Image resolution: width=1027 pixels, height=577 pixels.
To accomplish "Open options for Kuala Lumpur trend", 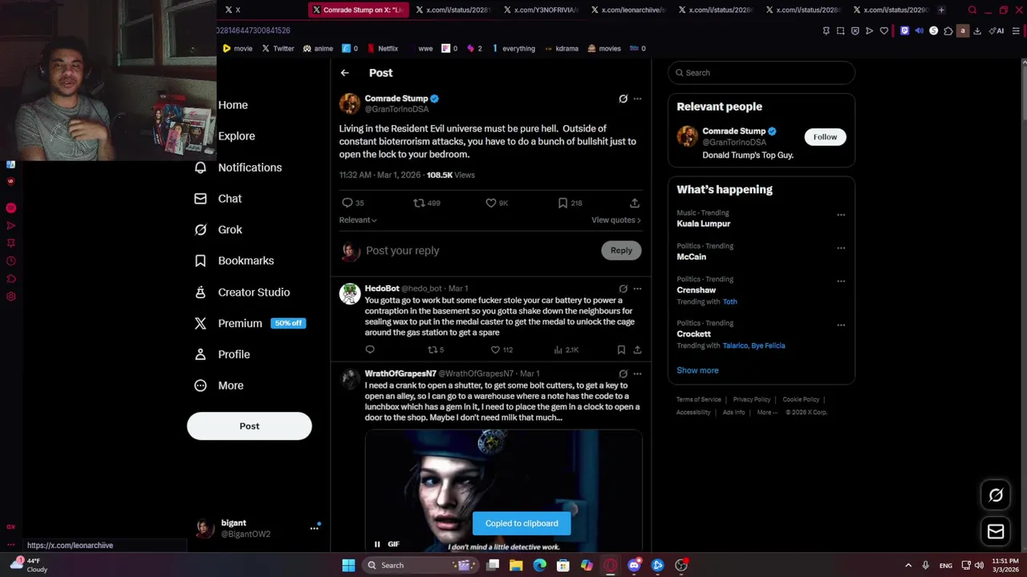I will [x=841, y=215].
